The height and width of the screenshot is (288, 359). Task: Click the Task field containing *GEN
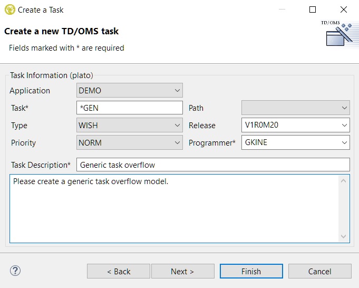coord(129,108)
